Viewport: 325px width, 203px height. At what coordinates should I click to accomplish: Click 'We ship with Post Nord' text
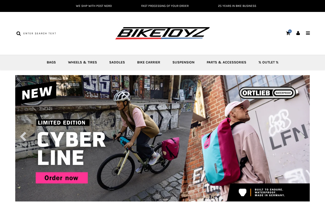94,6
